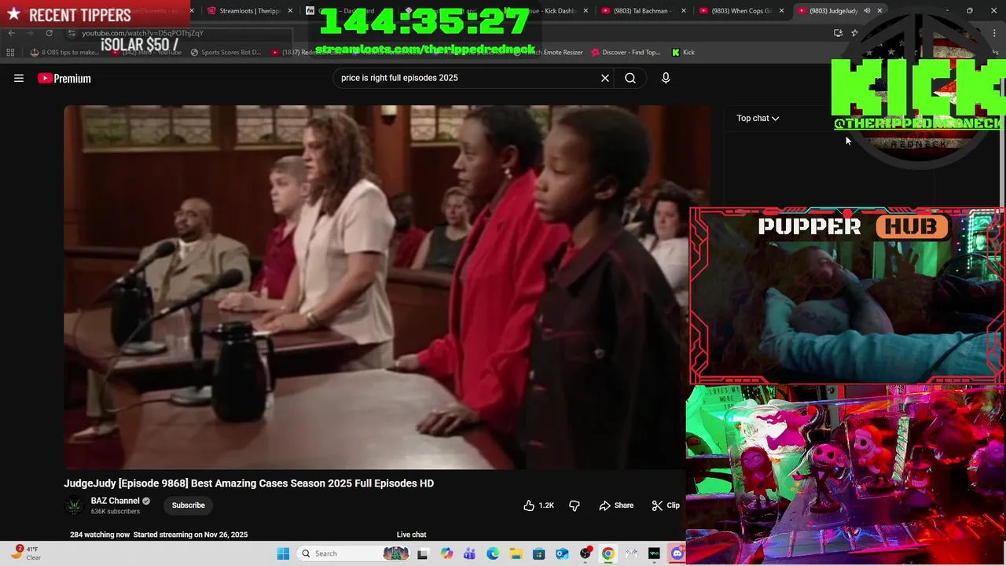This screenshot has height=566, width=1006.
Task: Start voice search with the microphone
Action: pos(666,78)
